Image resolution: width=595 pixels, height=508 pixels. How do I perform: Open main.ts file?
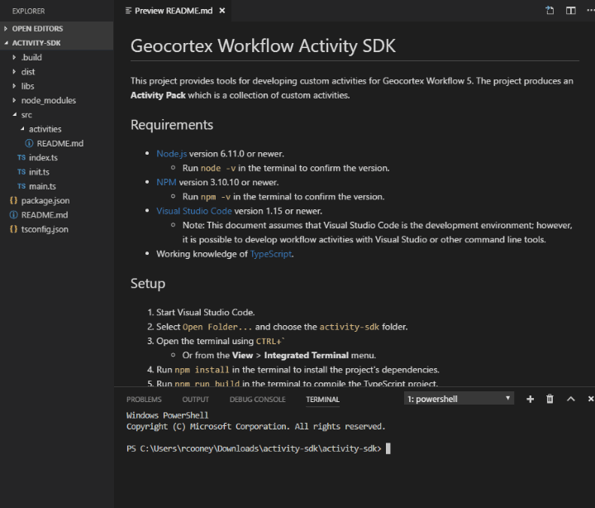click(x=56, y=186)
